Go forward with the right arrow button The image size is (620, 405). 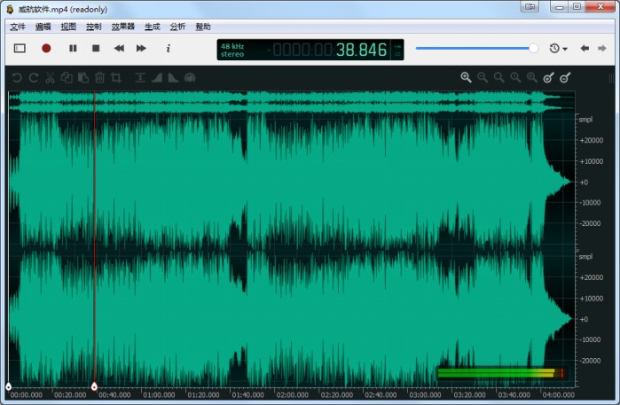pyautogui.click(x=601, y=48)
